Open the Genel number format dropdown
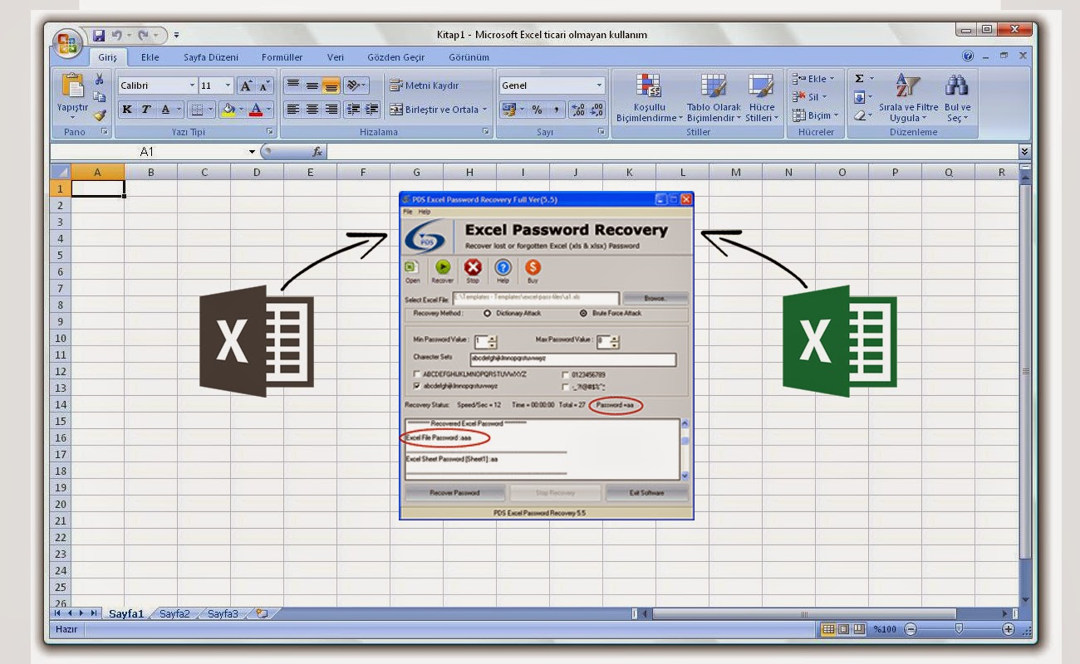This screenshot has width=1080, height=664. coord(601,85)
